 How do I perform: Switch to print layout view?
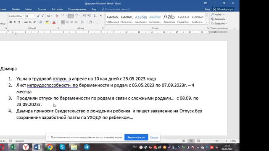(x=191, y=141)
